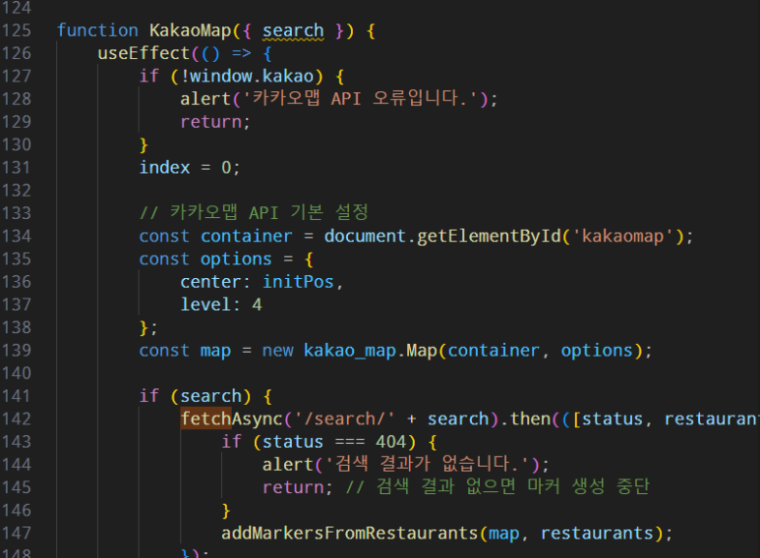The height and width of the screenshot is (558, 760).
Task: Click the map constant name on line 139
Action: click(215, 351)
